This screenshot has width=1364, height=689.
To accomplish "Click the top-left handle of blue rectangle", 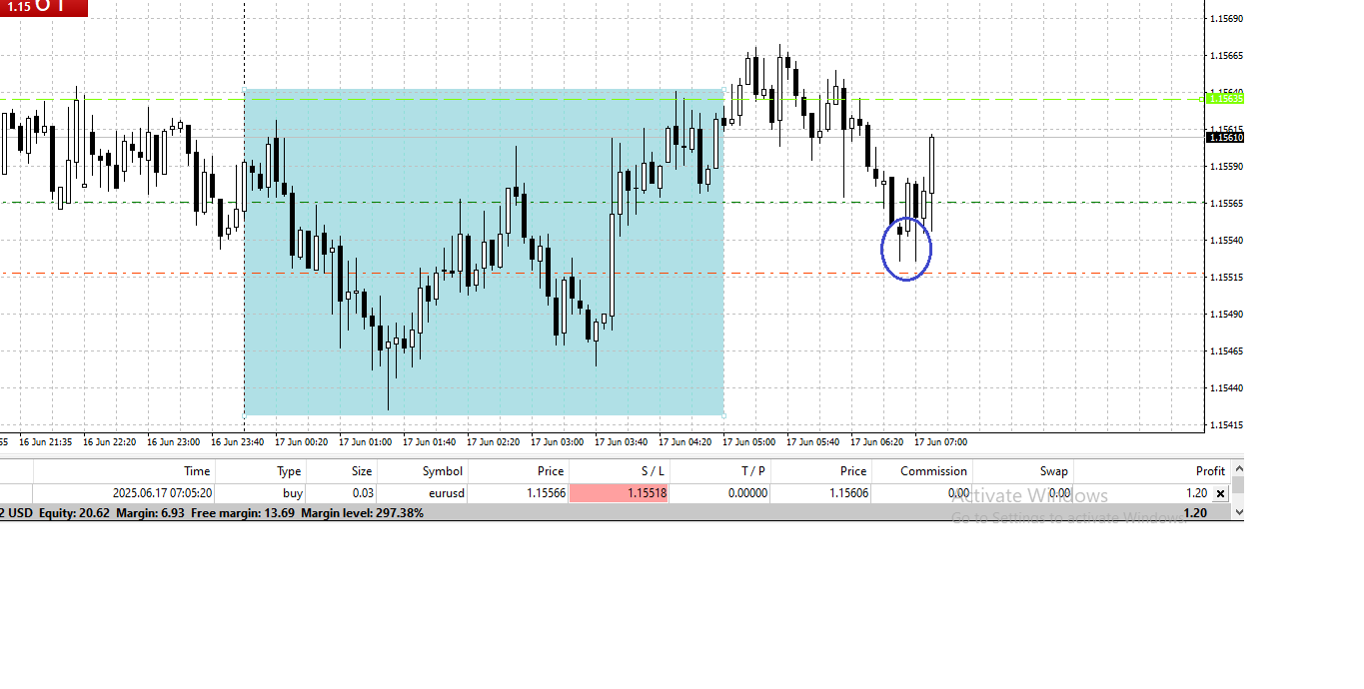I will [x=245, y=91].
